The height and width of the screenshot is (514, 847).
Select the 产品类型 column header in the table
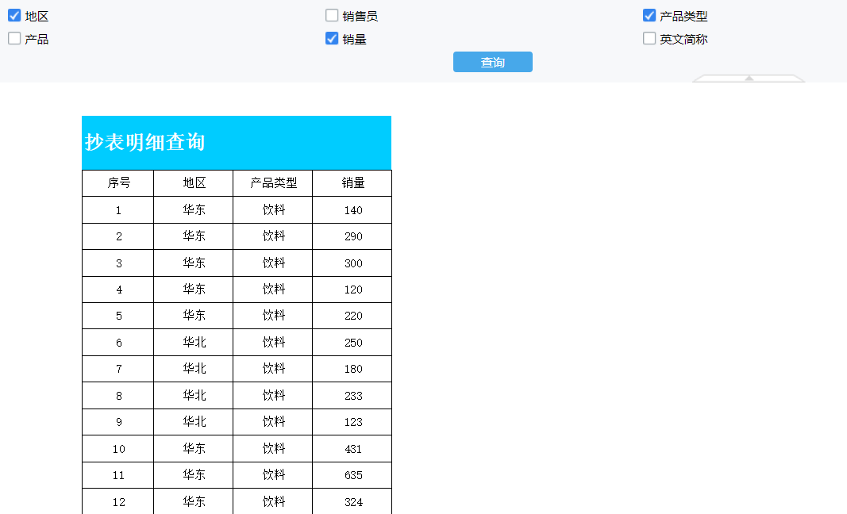point(273,183)
